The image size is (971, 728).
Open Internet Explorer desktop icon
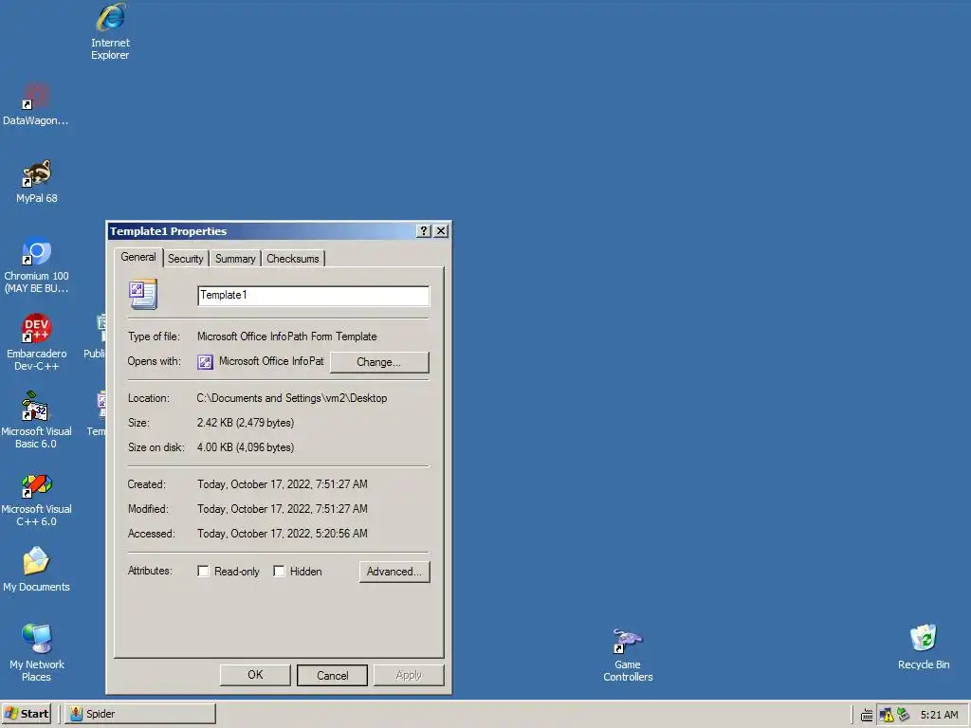tap(110, 31)
